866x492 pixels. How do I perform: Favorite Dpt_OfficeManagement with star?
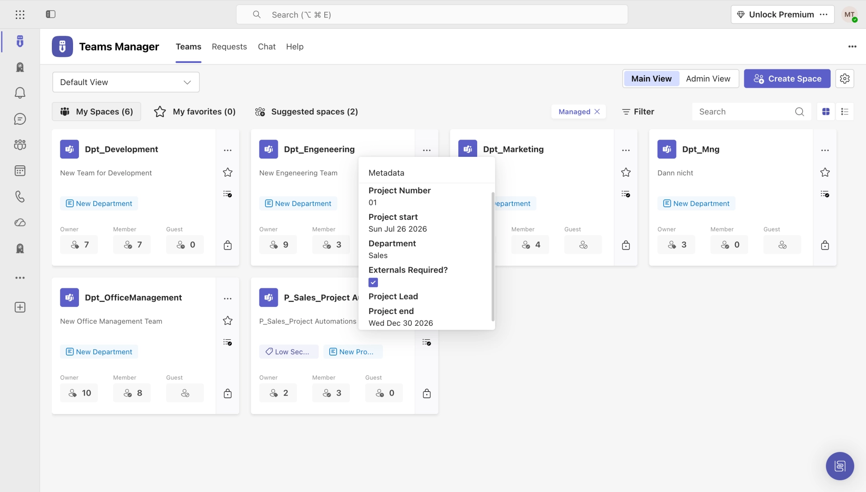pos(228,321)
